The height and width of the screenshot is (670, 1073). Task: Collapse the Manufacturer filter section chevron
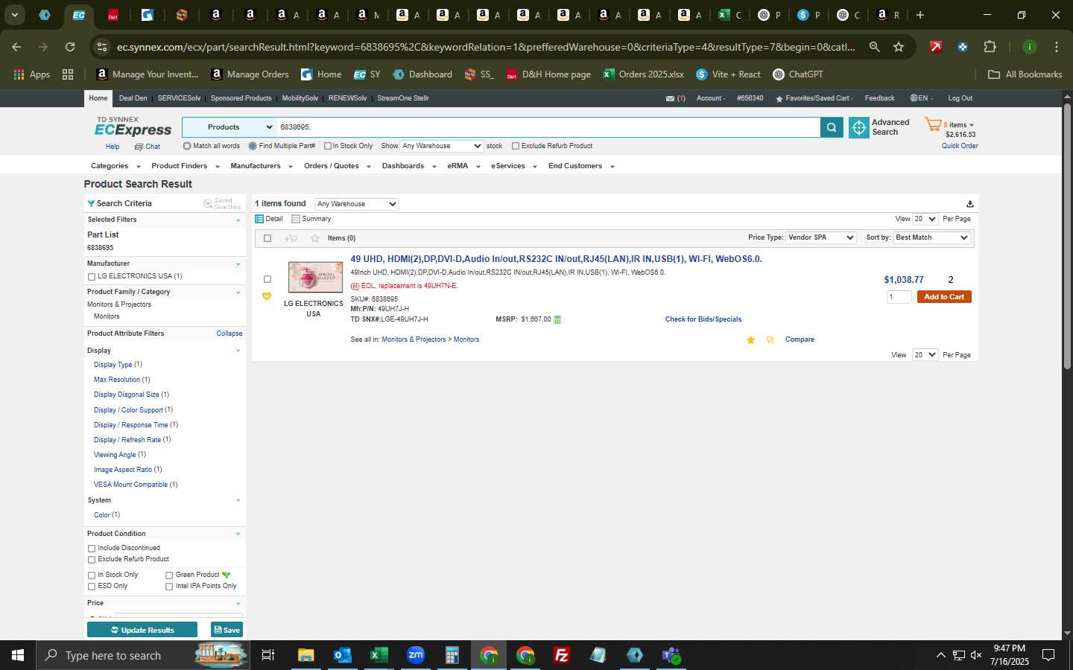click(238, 264)
